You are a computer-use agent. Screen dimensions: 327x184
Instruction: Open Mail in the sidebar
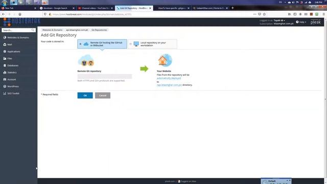click(x=8, y=44)
